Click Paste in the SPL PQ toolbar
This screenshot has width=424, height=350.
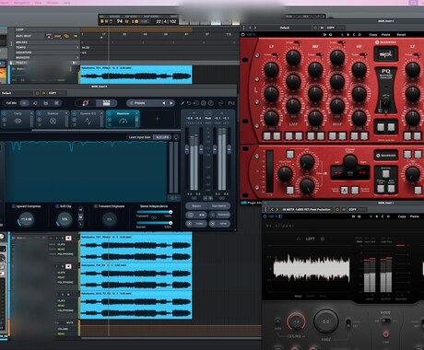pyautogui.click(x=385, y=35)
